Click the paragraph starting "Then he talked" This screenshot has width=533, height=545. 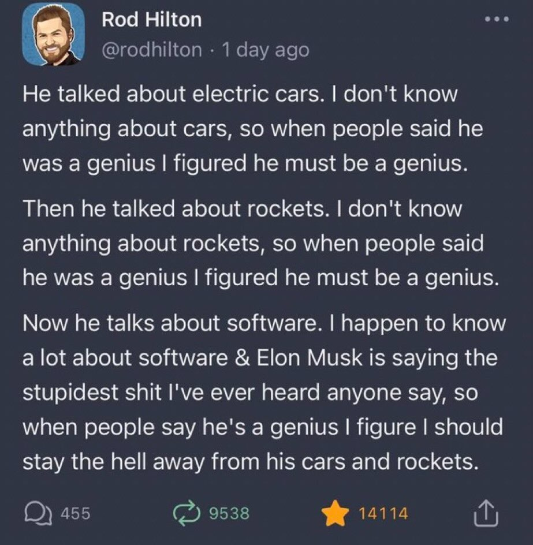point(260,244)
